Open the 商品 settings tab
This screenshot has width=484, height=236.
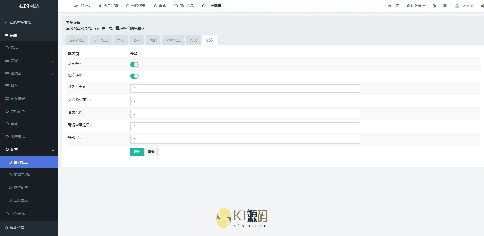pos(153,40)
